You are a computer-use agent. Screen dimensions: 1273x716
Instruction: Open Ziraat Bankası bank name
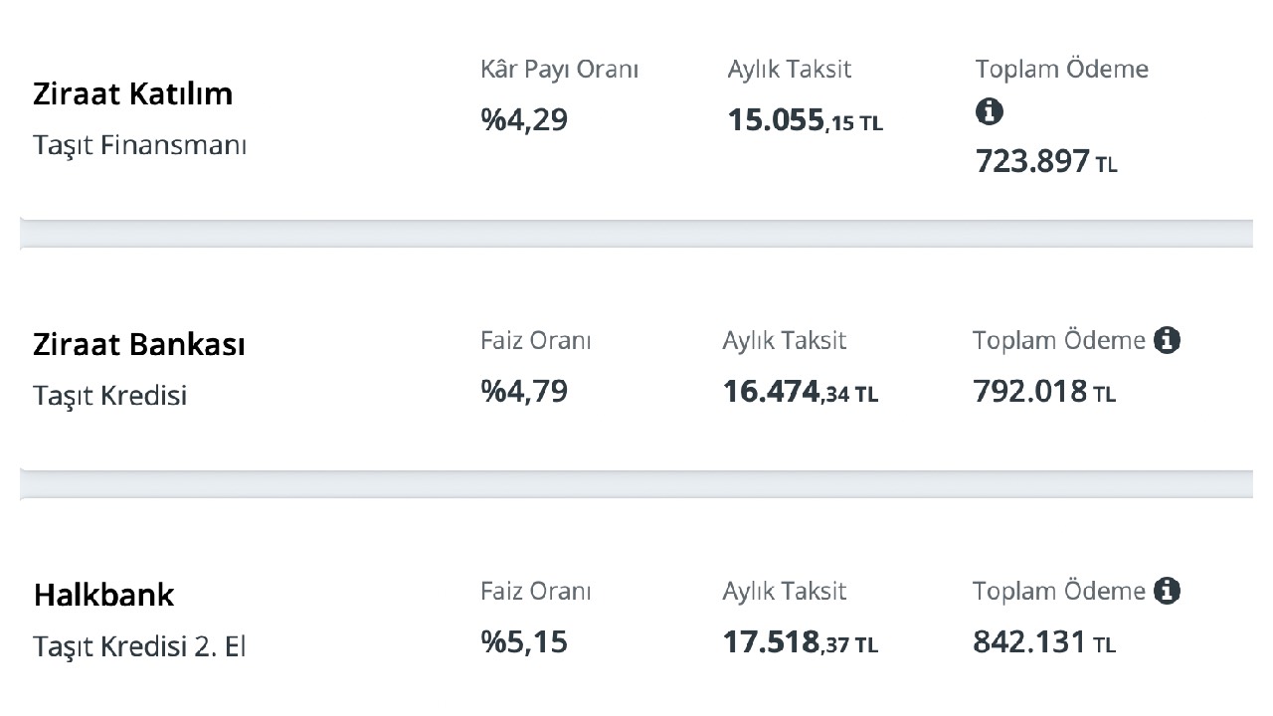(138, 344)
